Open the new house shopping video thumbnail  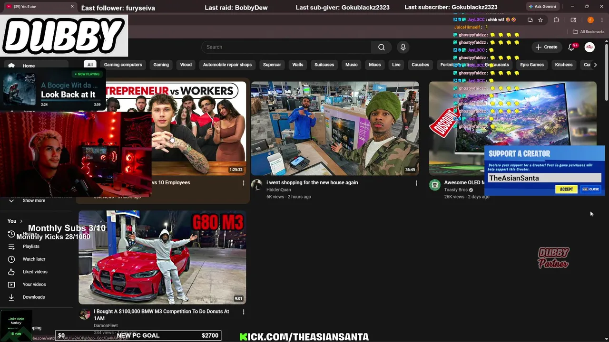click(x=335, y=128)
